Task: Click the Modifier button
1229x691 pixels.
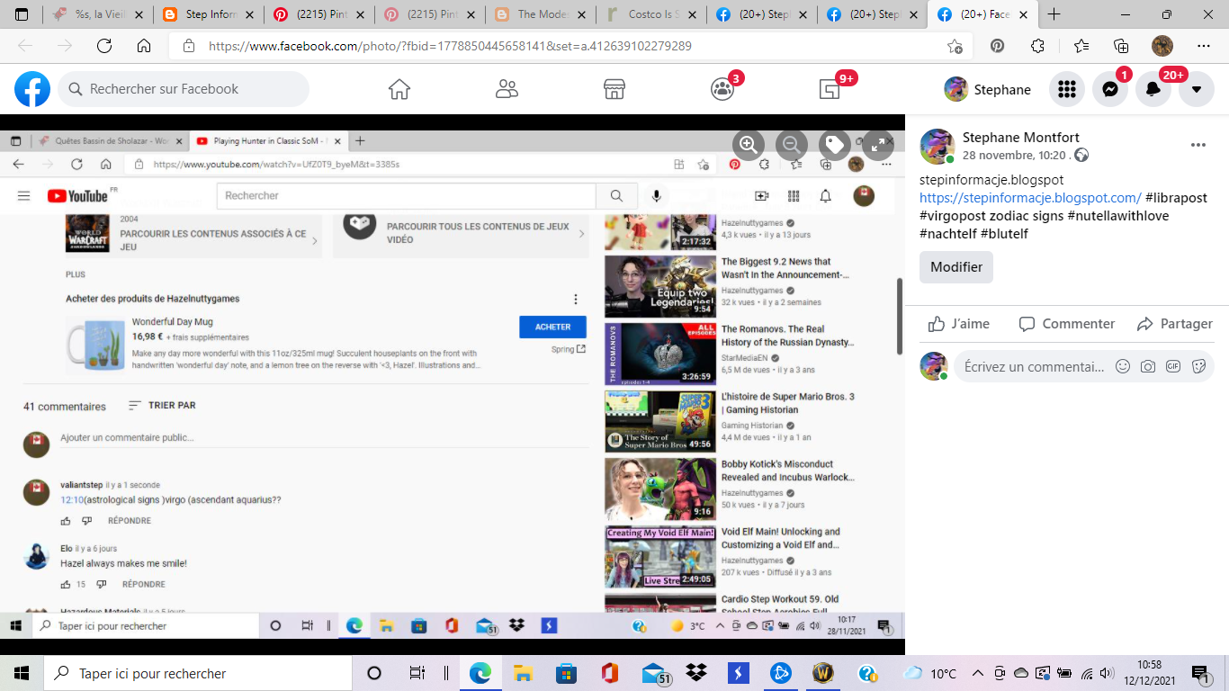Action: [x=956, y=267]
